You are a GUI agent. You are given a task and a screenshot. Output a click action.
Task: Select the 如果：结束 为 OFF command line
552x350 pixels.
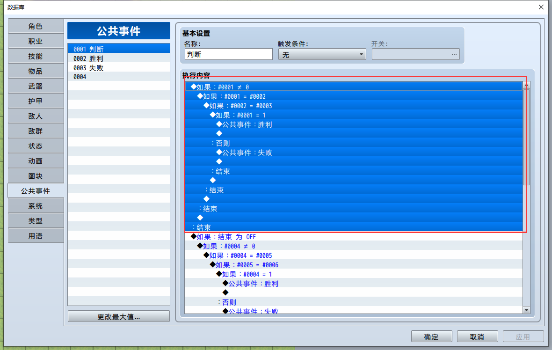point(354,237)
